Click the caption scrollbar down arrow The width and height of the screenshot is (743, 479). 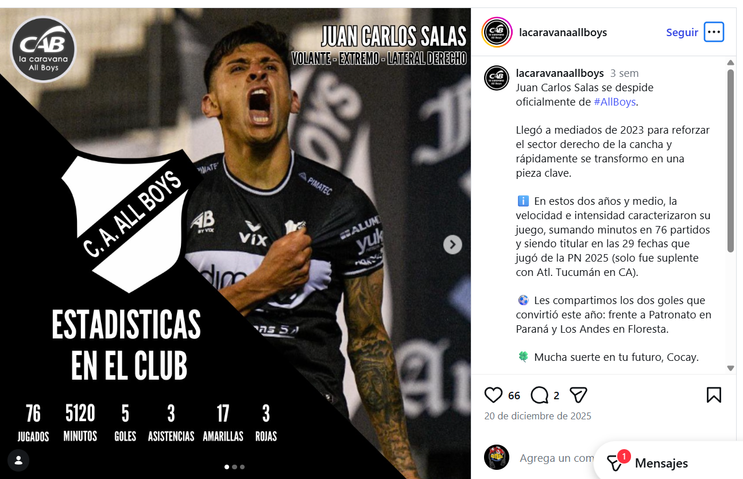(730, 368)
